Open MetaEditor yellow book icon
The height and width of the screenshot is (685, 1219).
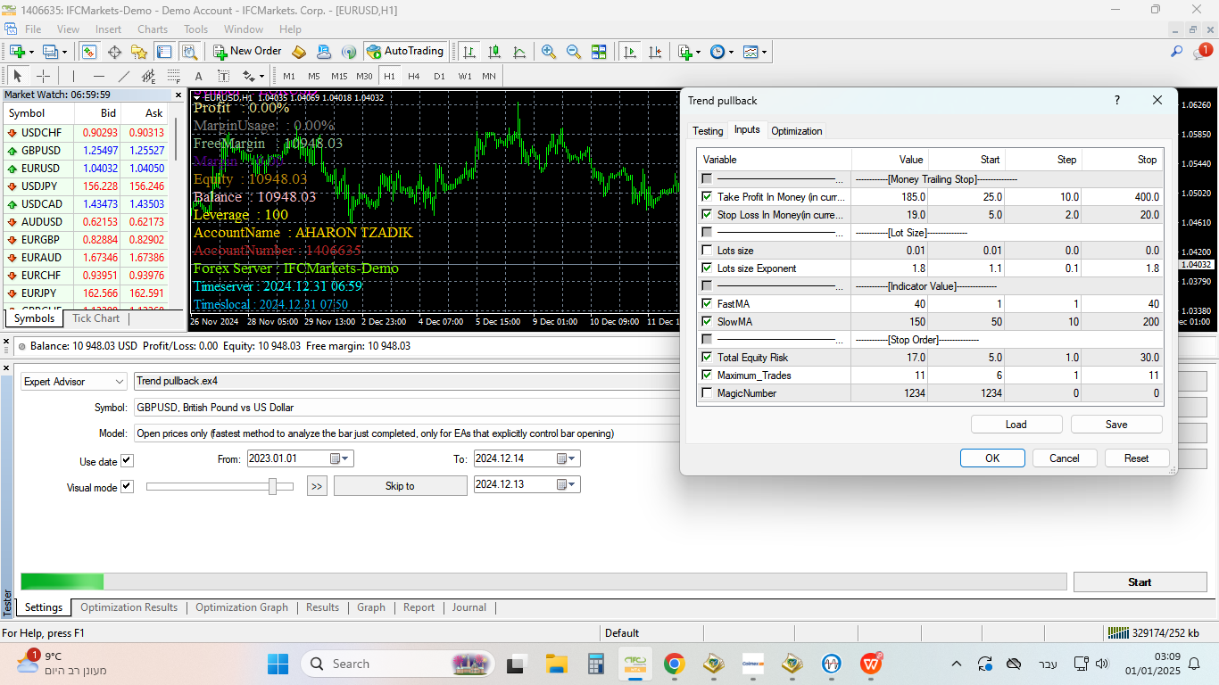click(299, 52)
